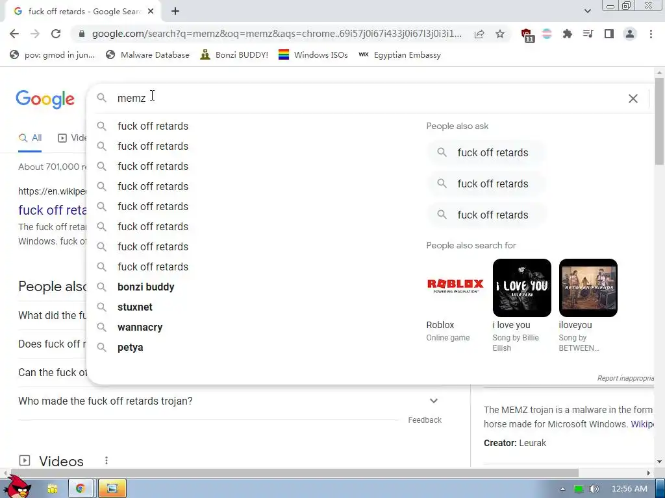Click the magnifier icon in search box
The width and height of the screenshot is (665, 498).
click(101, 98)
